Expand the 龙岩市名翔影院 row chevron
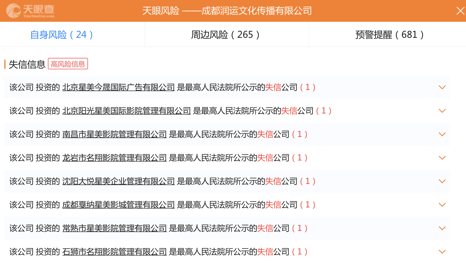 [442, 158]
